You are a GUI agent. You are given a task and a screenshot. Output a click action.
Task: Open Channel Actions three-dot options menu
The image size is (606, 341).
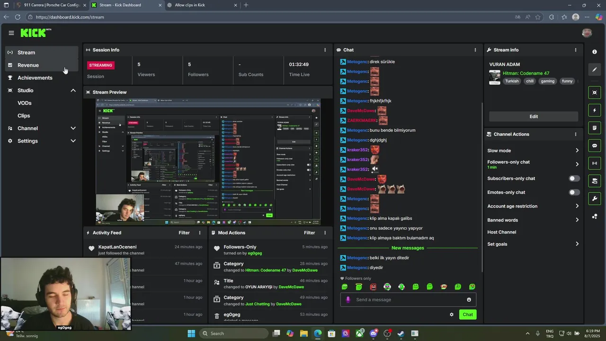(576, 134)
